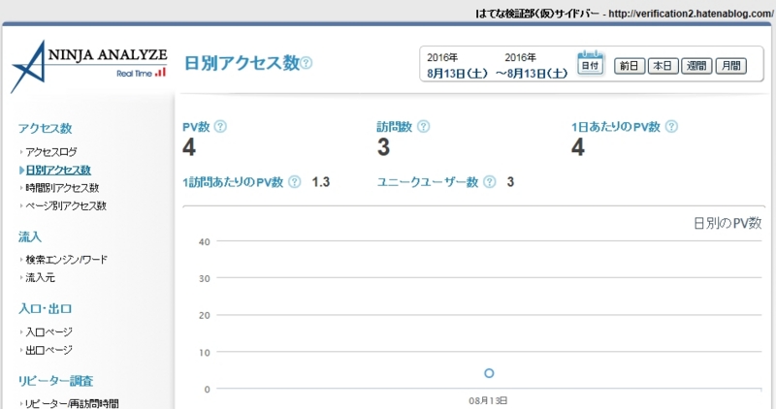
Task: Click the 訪問数 label
Action: coord(395,127)
